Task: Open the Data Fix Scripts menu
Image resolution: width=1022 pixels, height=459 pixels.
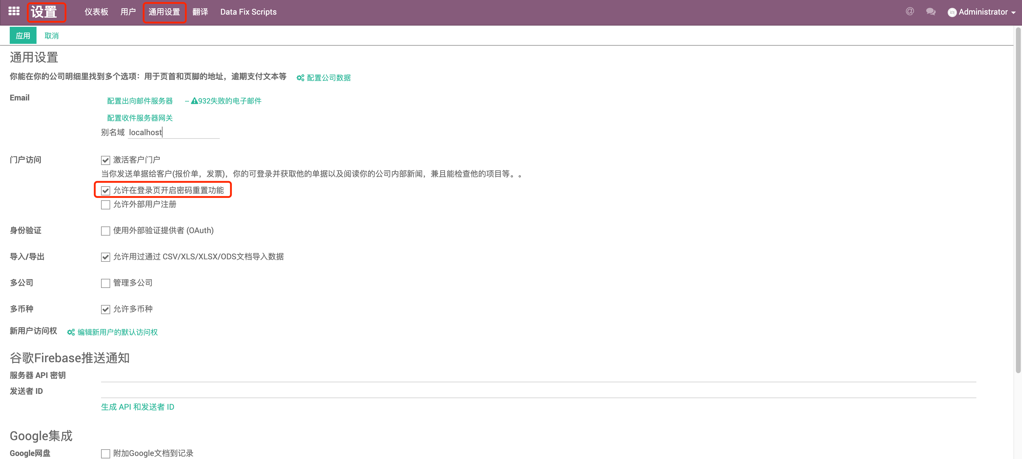Action: click(249, 12)
